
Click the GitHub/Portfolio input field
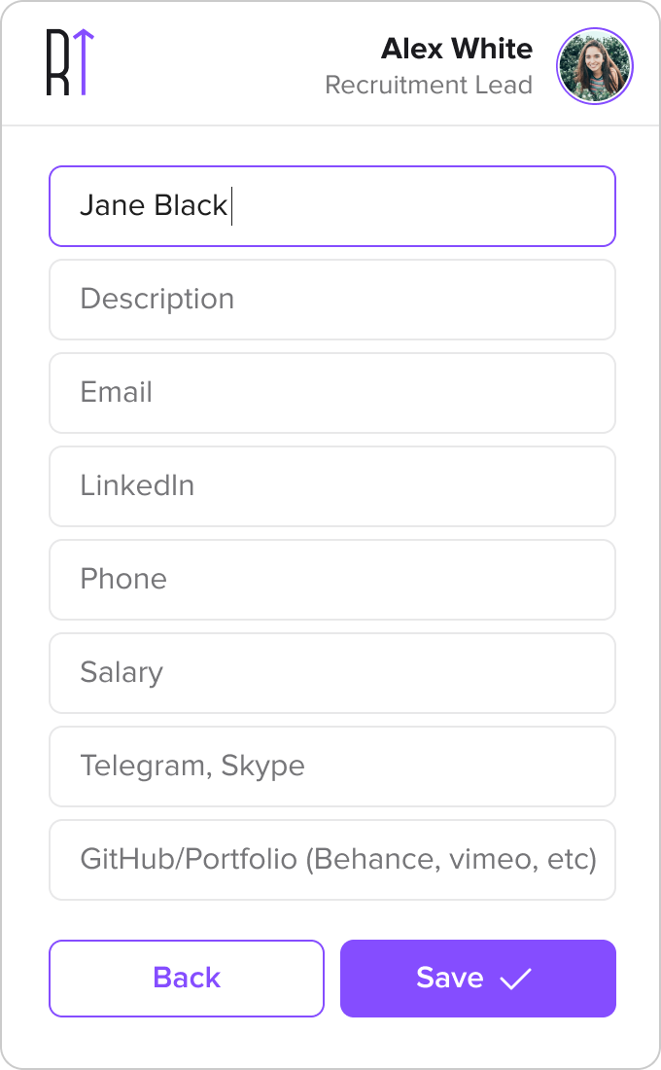[x=331, y=860]
